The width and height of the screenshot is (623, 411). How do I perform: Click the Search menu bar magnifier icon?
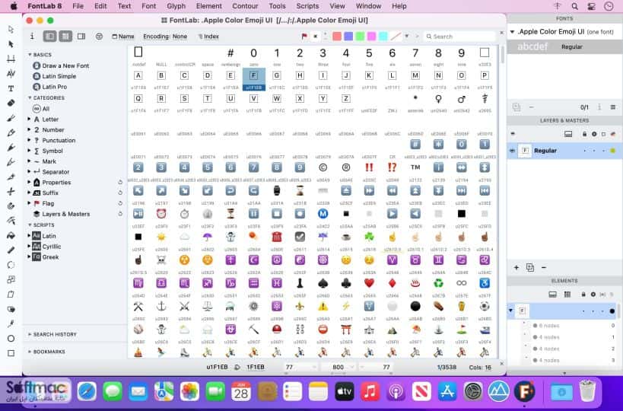coord(574,6)
